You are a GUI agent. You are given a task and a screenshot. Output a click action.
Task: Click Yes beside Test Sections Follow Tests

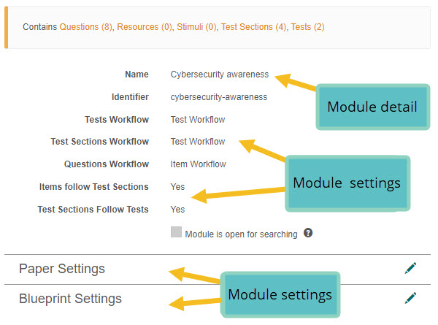tap(178, 210)
